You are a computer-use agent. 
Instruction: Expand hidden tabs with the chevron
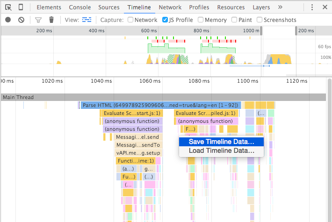pos(280,7)
